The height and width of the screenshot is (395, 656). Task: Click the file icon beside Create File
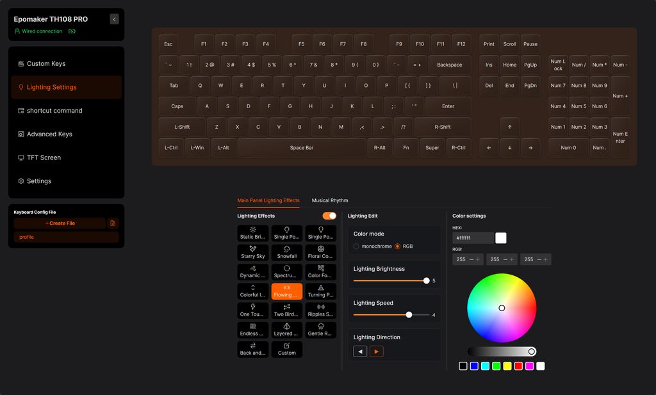point(113,223)
